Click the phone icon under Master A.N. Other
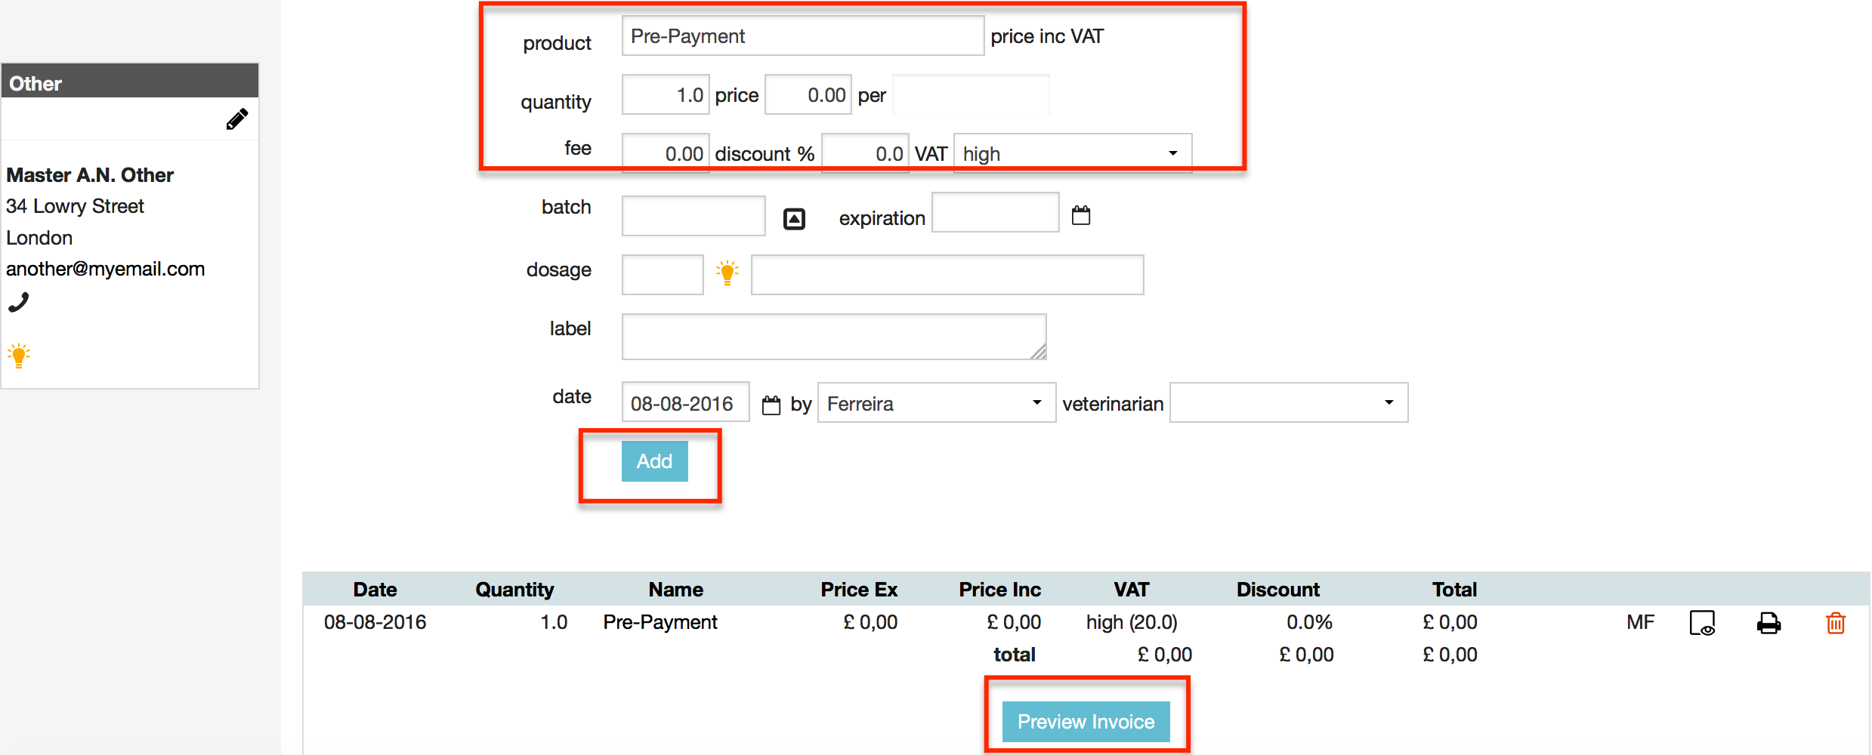Viewport: 1872px width, 755px height. [x=19, y=301]
